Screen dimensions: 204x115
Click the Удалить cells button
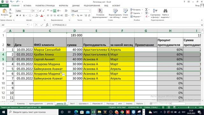pyautogui.click(x=136, y=13)
